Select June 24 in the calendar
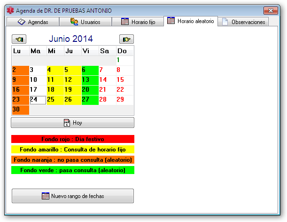 point(38,100)
